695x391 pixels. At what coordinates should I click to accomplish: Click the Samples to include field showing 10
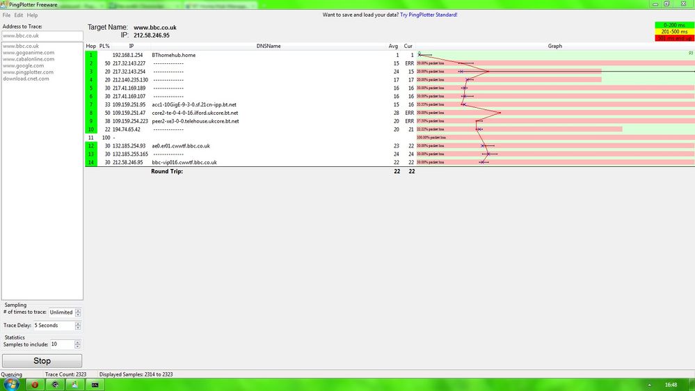coord(62,344)
